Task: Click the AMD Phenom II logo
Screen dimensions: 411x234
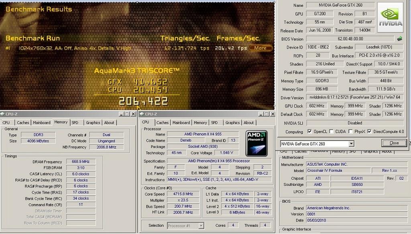Action: coord(256,143)
